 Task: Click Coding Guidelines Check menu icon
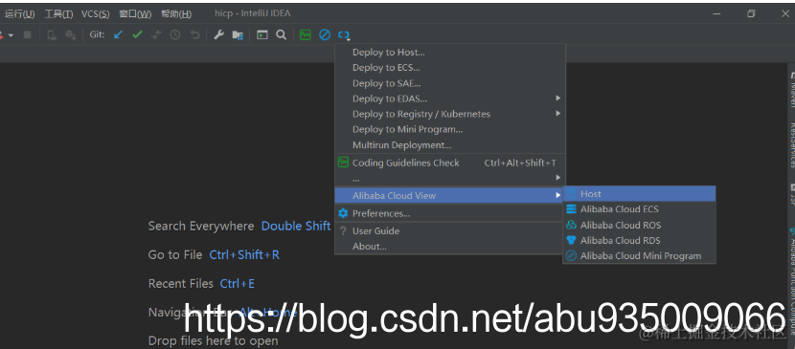(343, 163)
